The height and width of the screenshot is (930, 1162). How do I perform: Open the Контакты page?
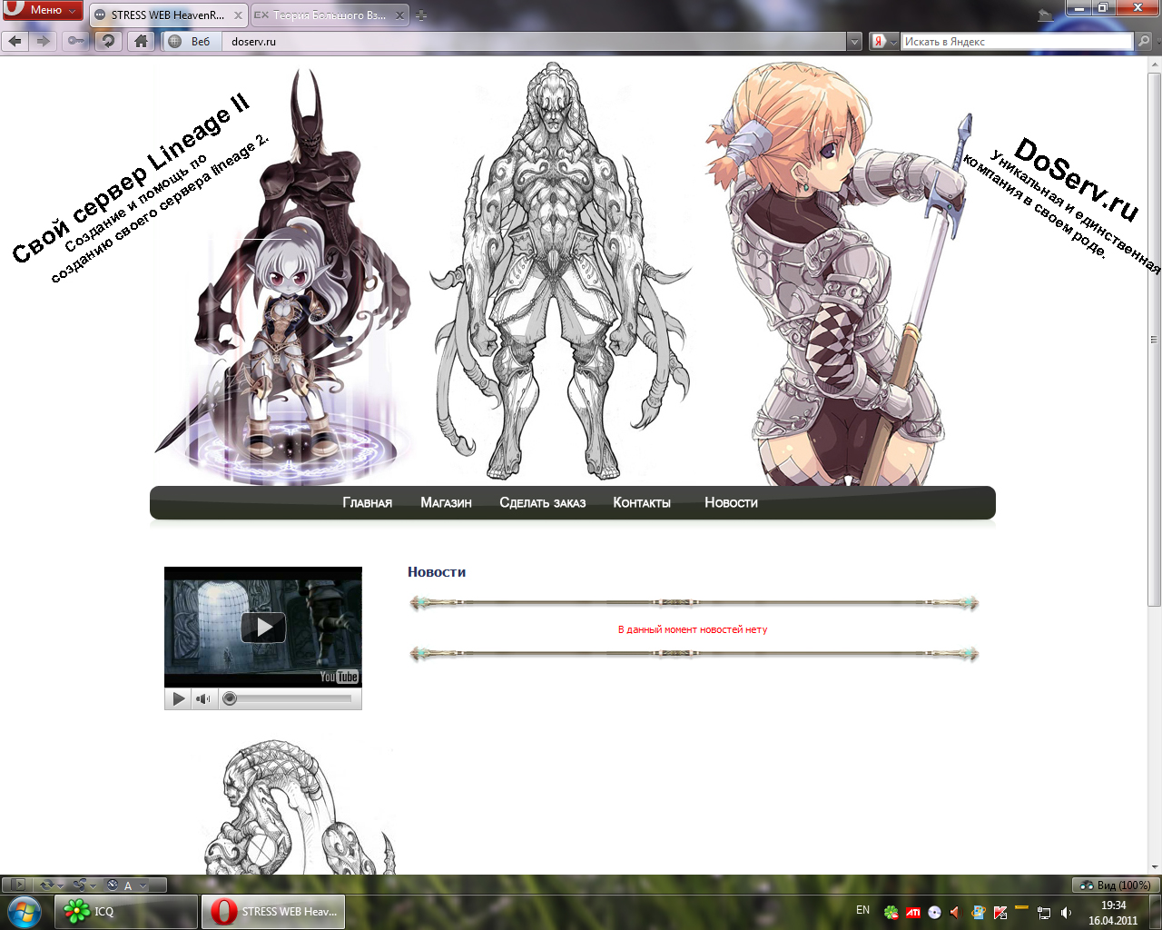[642, 502]
